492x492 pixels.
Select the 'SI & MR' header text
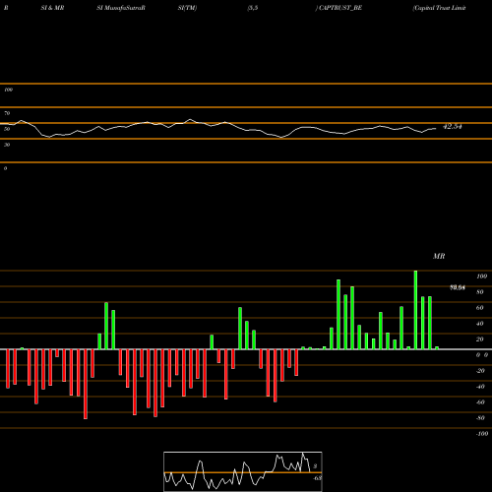[52, 8]
